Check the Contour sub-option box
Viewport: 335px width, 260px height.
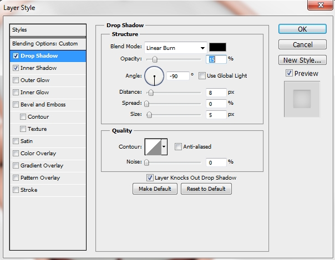click(23, 117)
